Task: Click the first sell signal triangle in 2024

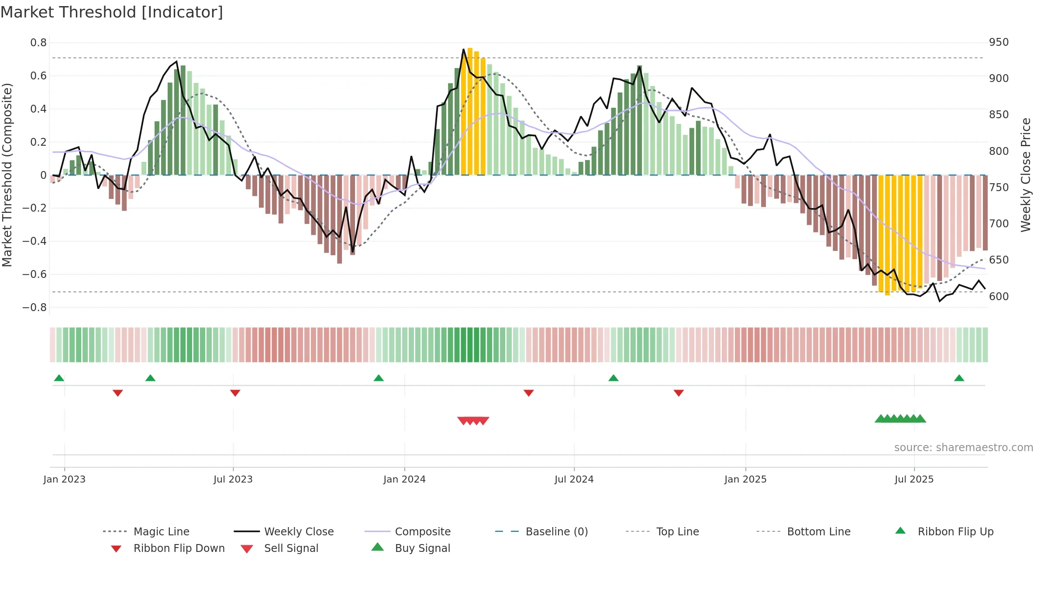Action: pyautogui.click(x=463, y=421)
